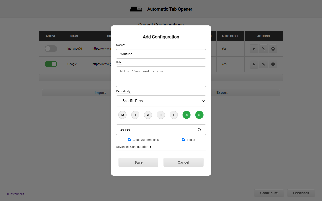This screenshot has height=201, width=322.
Task: Click the 10:00 time input field
Action: click(x=161, y=130)
